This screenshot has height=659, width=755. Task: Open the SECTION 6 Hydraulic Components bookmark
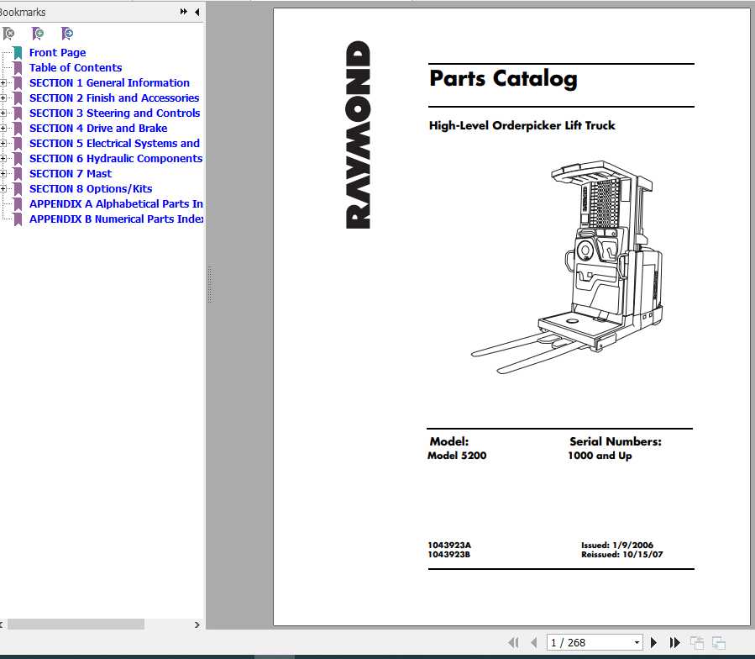[115, 159]
